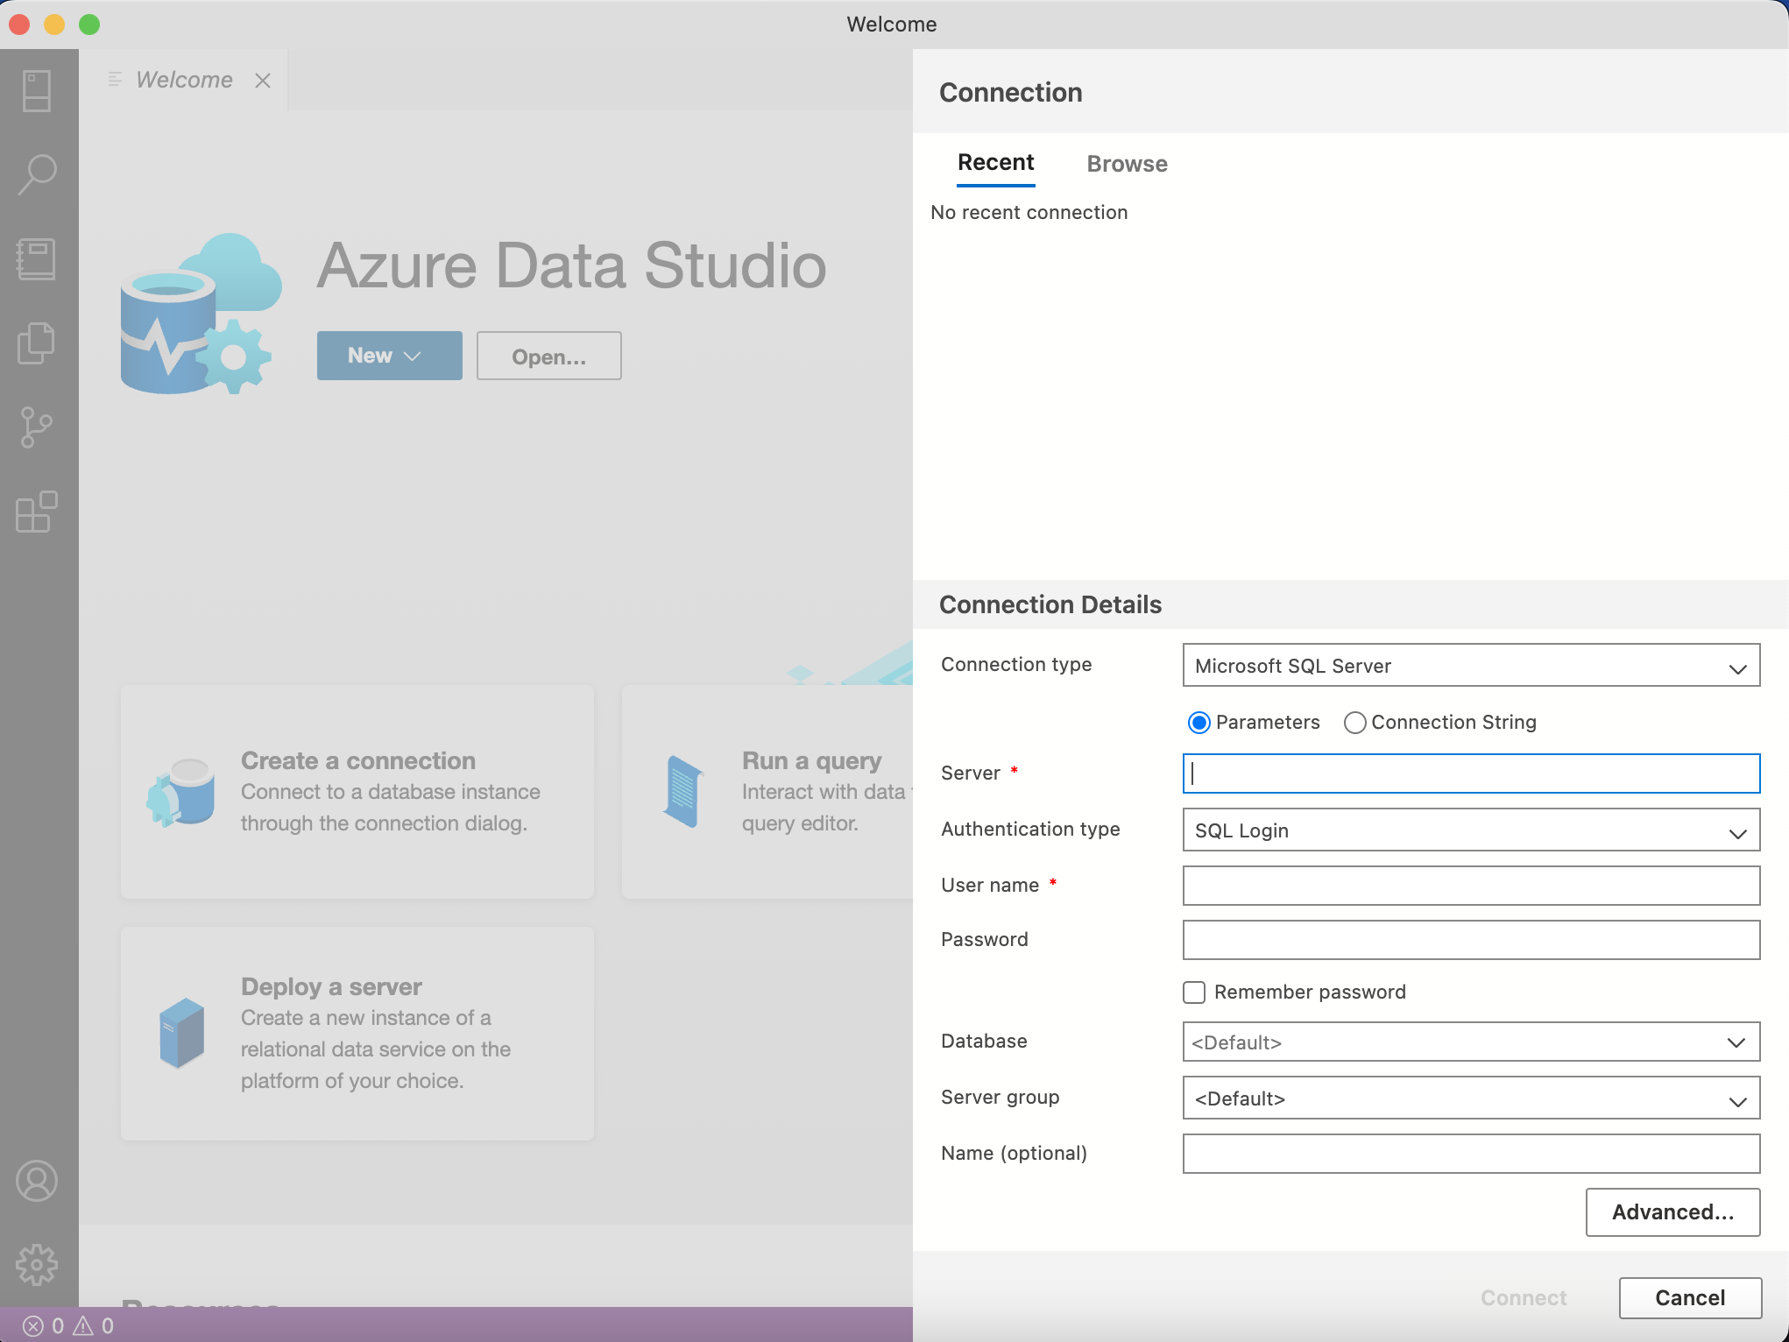Click the Cancel button

point(1690,1298)
